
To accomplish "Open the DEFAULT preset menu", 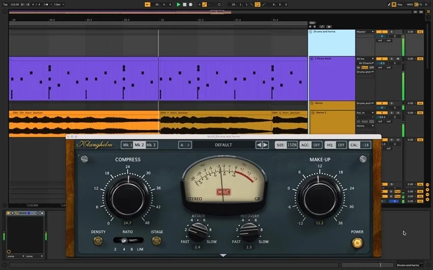I will [224, 145].
